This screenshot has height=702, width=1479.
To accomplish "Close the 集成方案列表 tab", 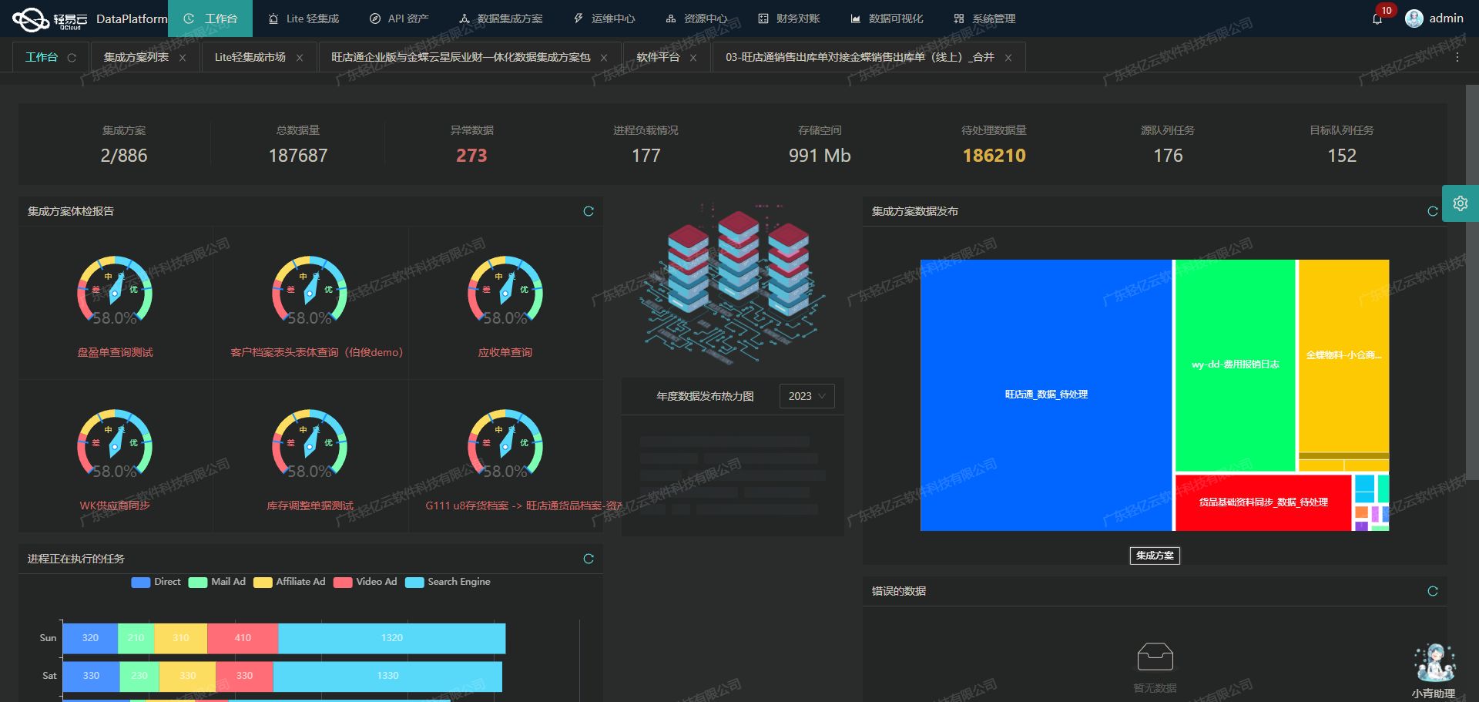I will point(183,58).
